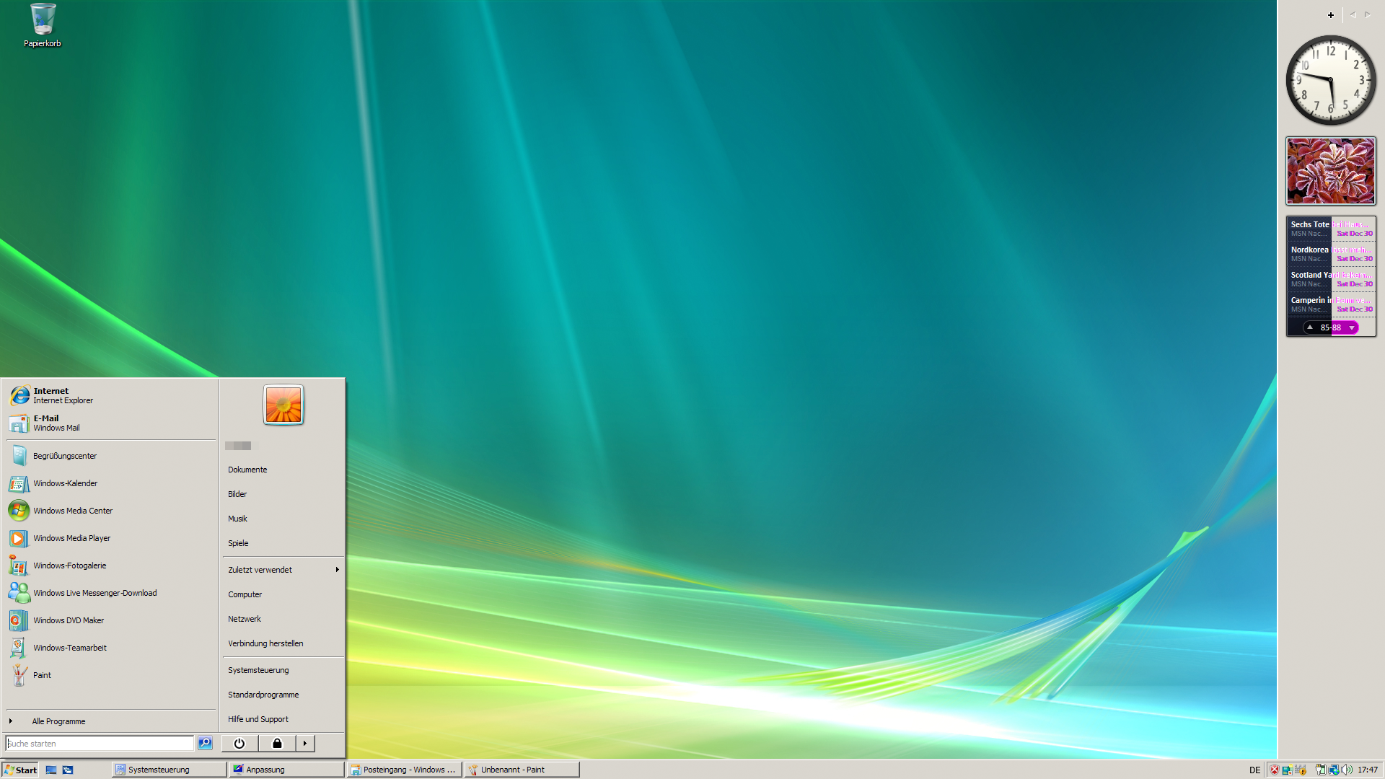Click the Suche starten search field

(100, 743)
